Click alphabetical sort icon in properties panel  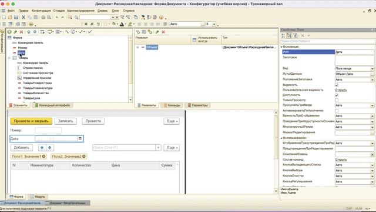tap(283, 35)
